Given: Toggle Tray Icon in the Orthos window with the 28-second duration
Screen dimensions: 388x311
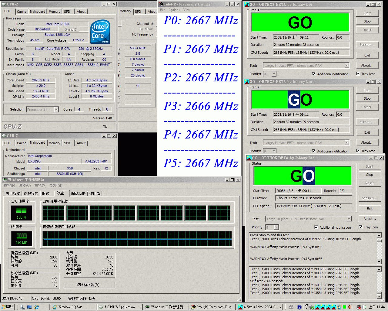Looking at the screenshot, I should coord(358,73).
